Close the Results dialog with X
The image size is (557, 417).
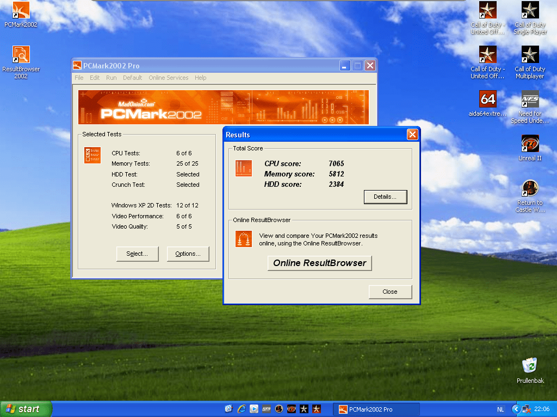click(x=412, y=135)
